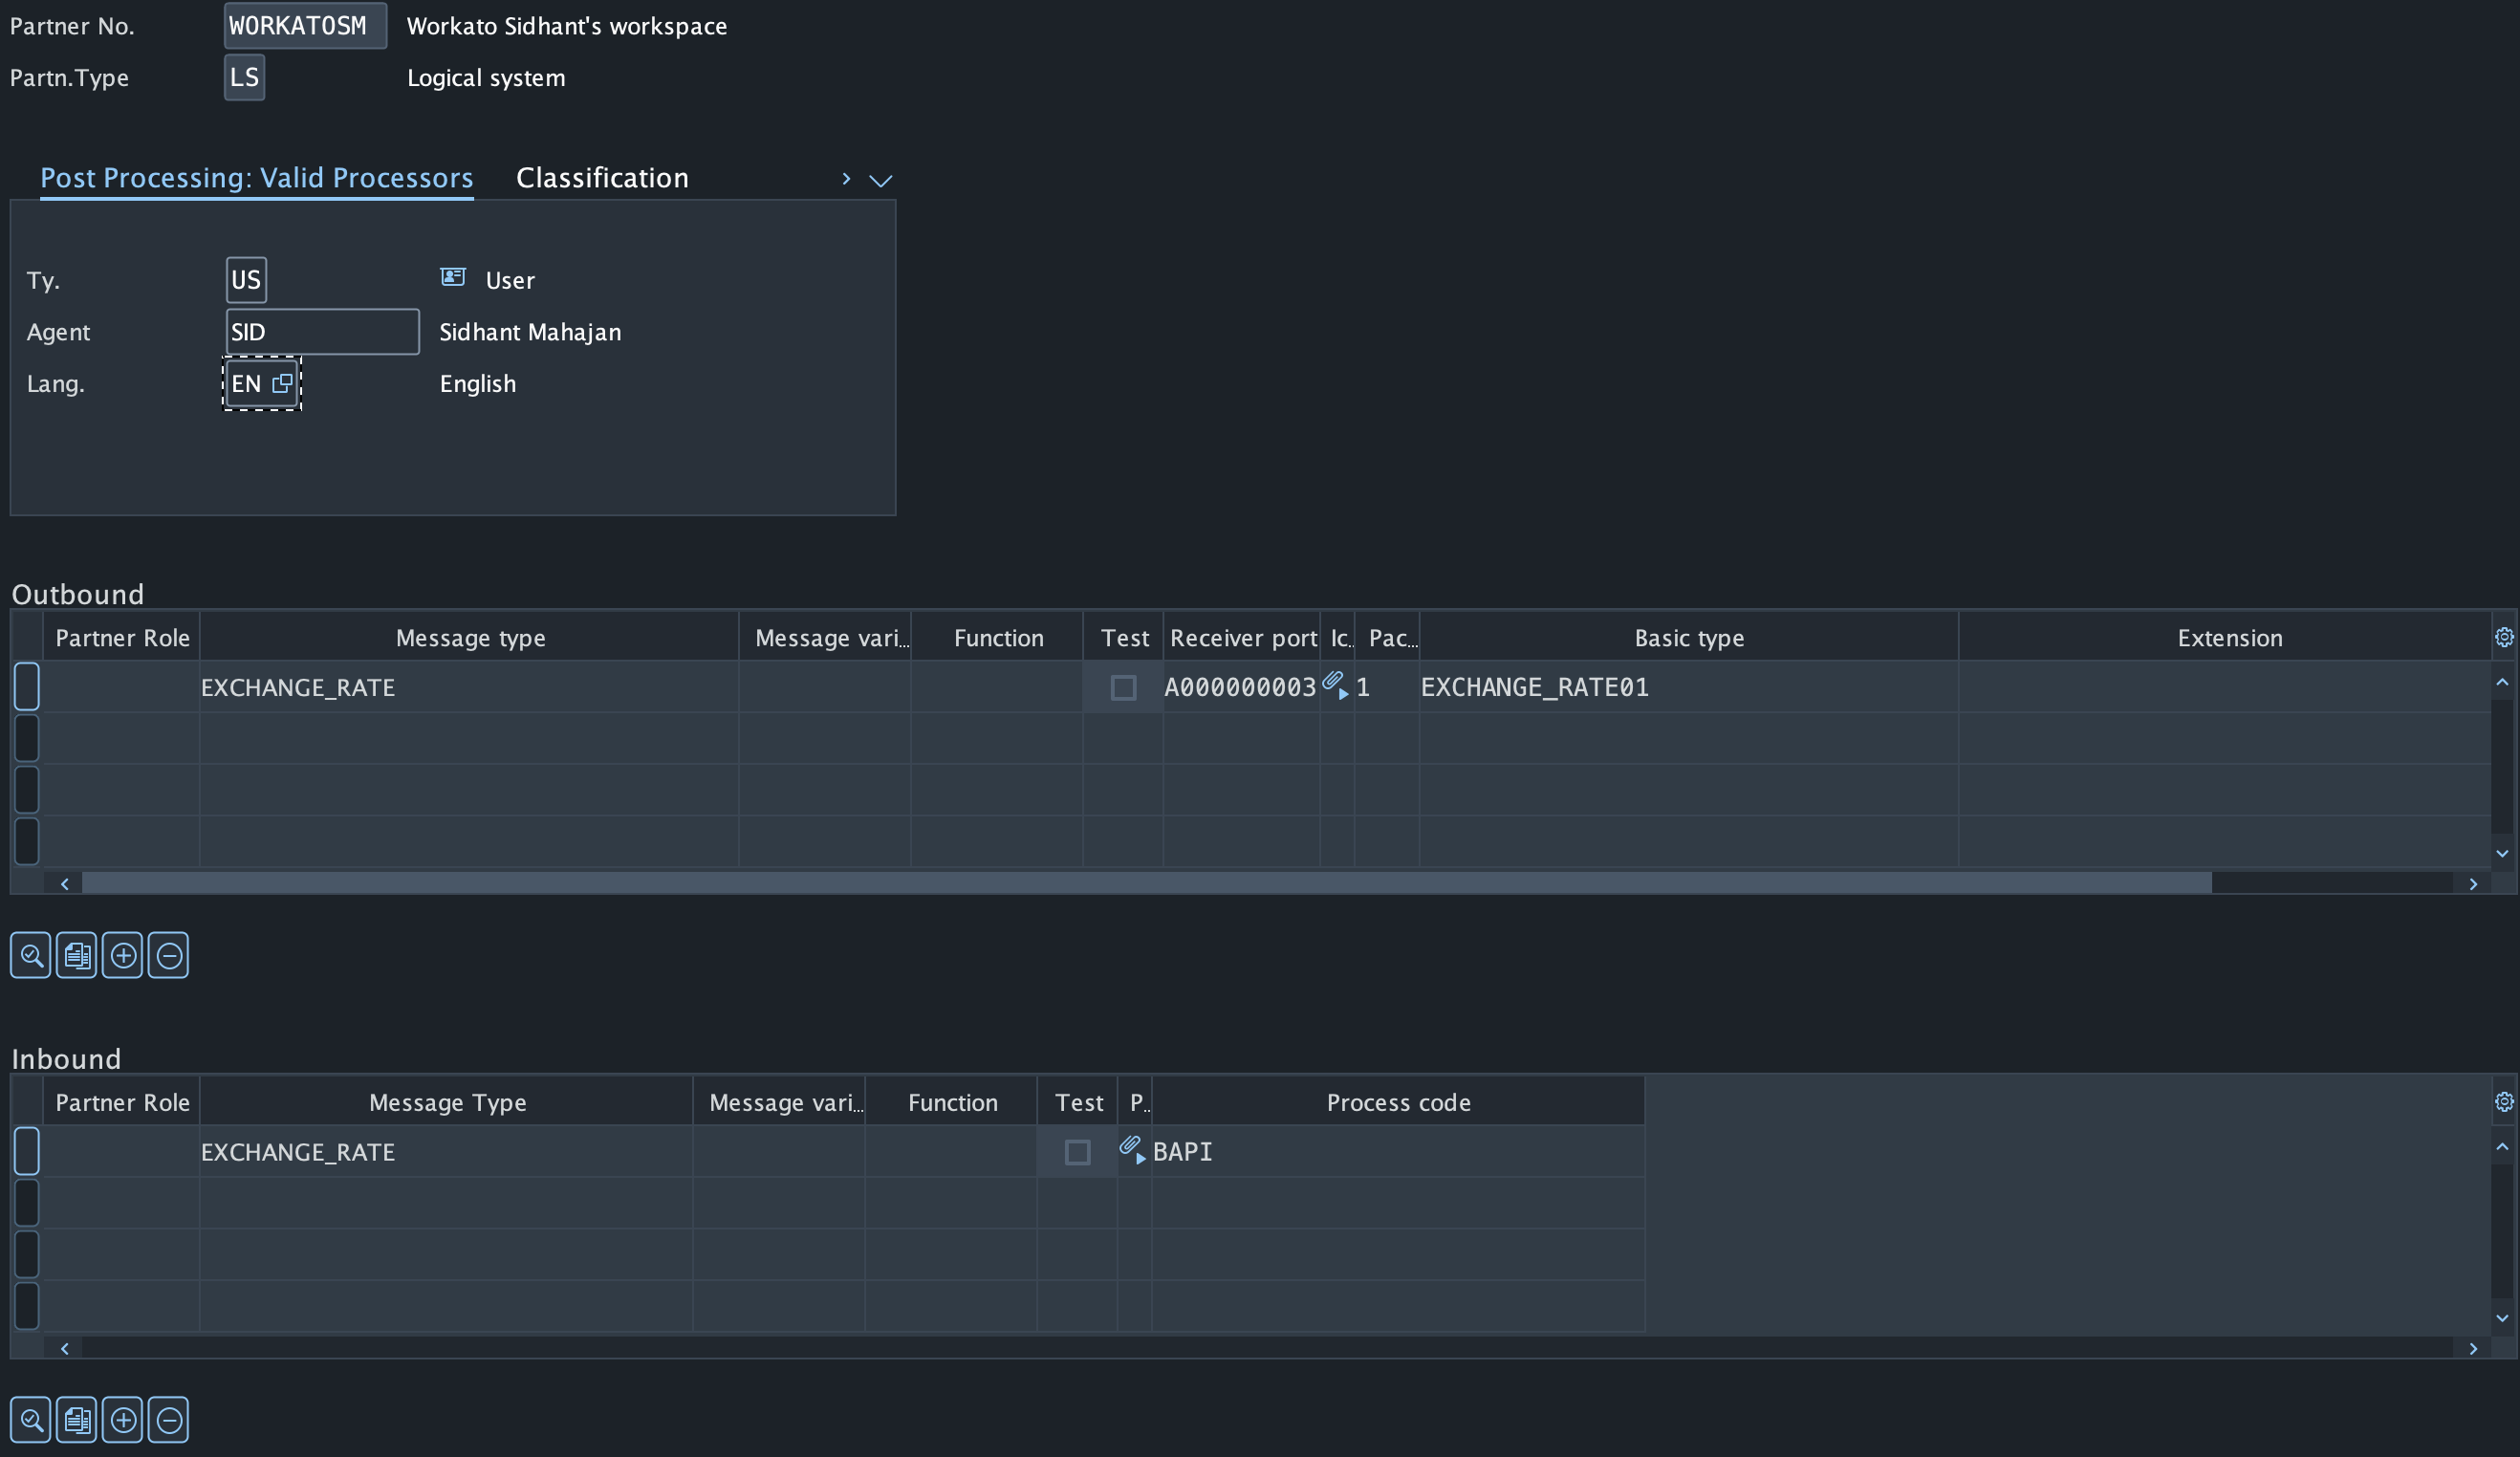Select the Outbound EXCHANGE_RATE row selector
This screenshot has width=2520, height=1457.
[x=27, y=687]
